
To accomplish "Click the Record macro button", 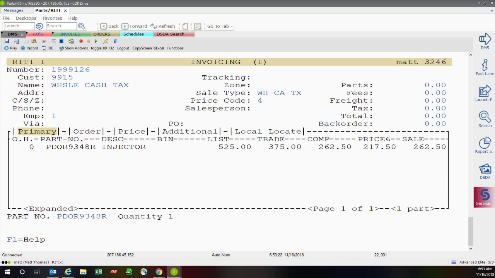I will pos(29,48).
